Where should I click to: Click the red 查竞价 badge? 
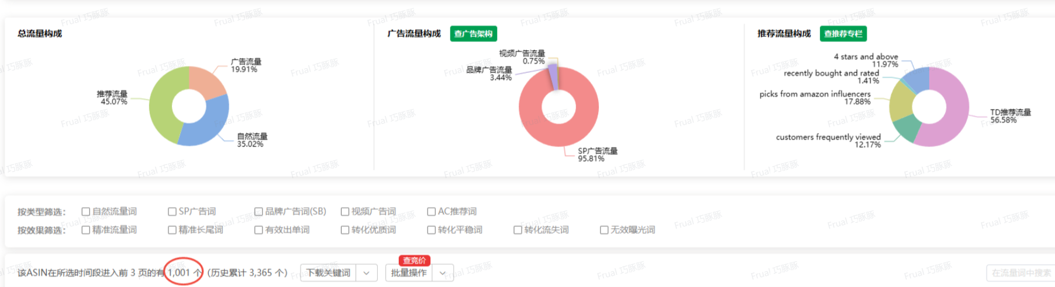[415, 261]
